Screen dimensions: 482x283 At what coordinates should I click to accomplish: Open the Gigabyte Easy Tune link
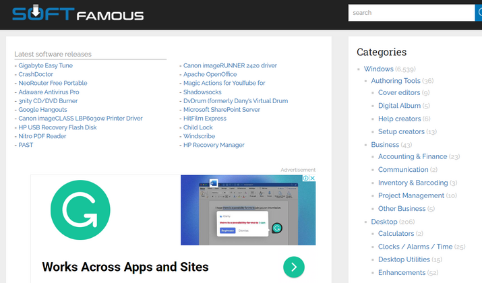coord(46,65)
